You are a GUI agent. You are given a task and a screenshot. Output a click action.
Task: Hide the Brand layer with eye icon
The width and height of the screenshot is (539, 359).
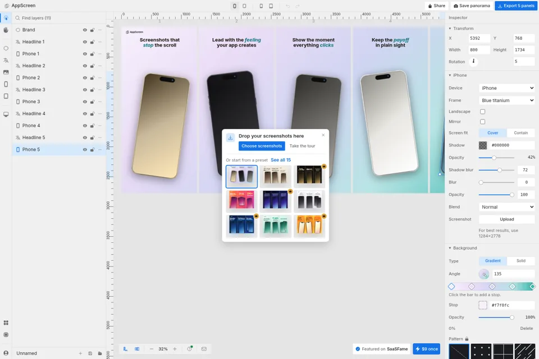coord(85,30)
